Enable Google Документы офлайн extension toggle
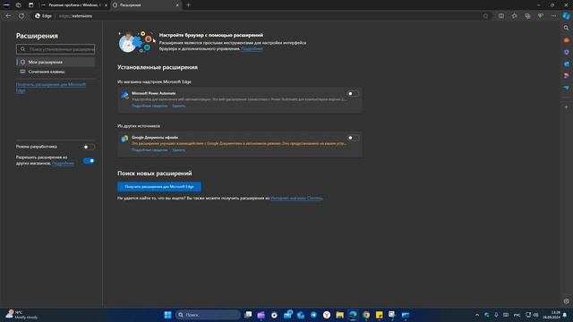The image size is (573, 322). [x=353, y=138]
